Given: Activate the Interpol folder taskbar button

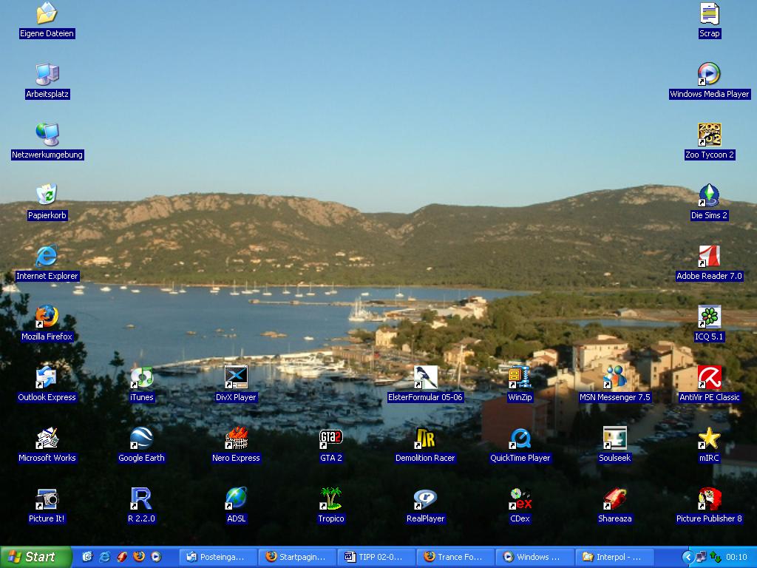Looking at the screenshot, I should (613, 557).
